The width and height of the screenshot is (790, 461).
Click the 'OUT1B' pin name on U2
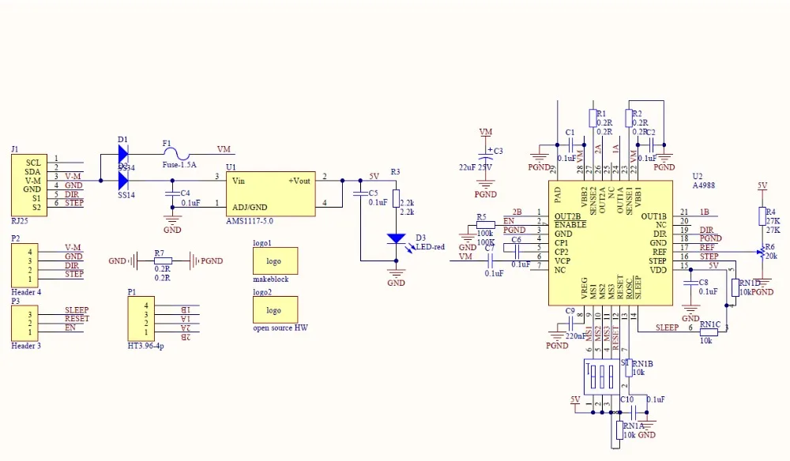653,216
